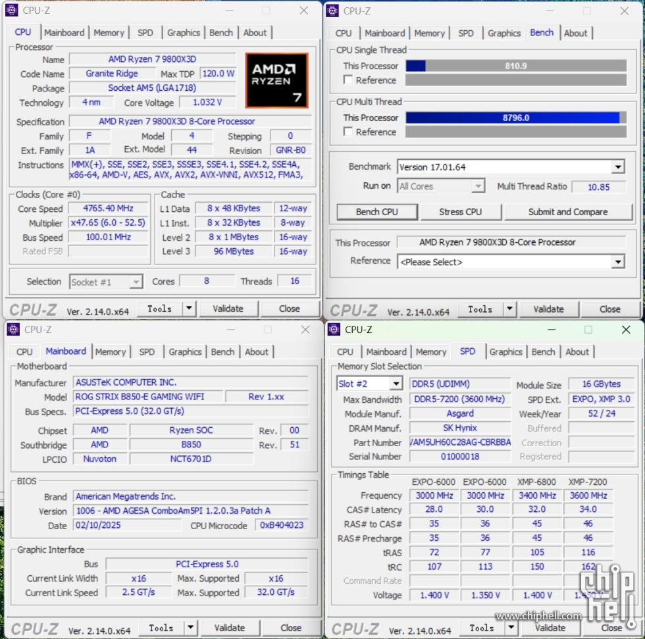The image size is (645, 639).
Task: Click the CPU-Z app icon in the CPU window title bar
Action: [x=12, y=11]
